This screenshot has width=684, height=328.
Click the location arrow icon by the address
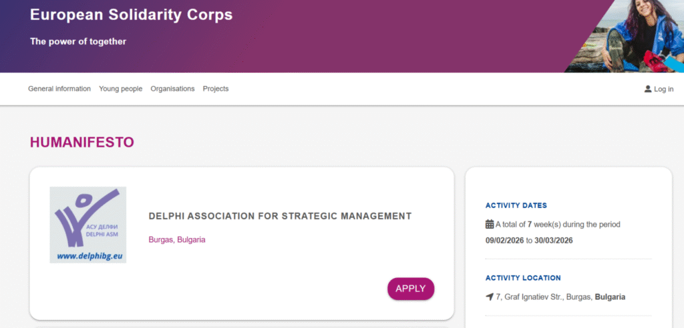pos(490,297)
